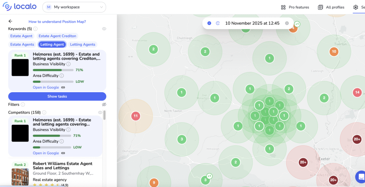Viewport: 365px width, 187px height.
Task: Click the back arrow in sidebar
Action: click(10, 21)
